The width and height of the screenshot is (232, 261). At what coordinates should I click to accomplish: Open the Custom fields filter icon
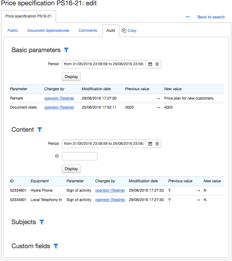(56, 246)
